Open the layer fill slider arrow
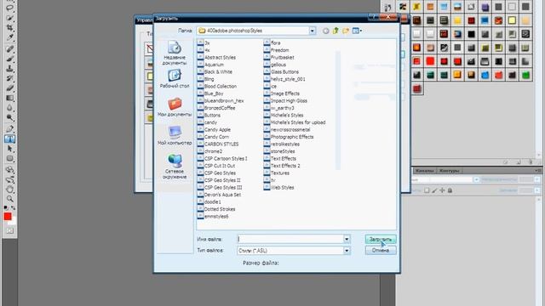This screenshot has width=545, height=306. click(x=537, y=190)
